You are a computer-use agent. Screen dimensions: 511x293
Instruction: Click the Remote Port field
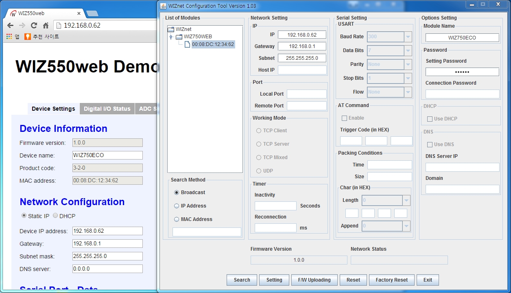point(306,106)
